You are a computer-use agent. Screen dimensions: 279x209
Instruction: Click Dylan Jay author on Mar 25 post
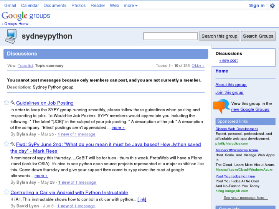[26, 134]
